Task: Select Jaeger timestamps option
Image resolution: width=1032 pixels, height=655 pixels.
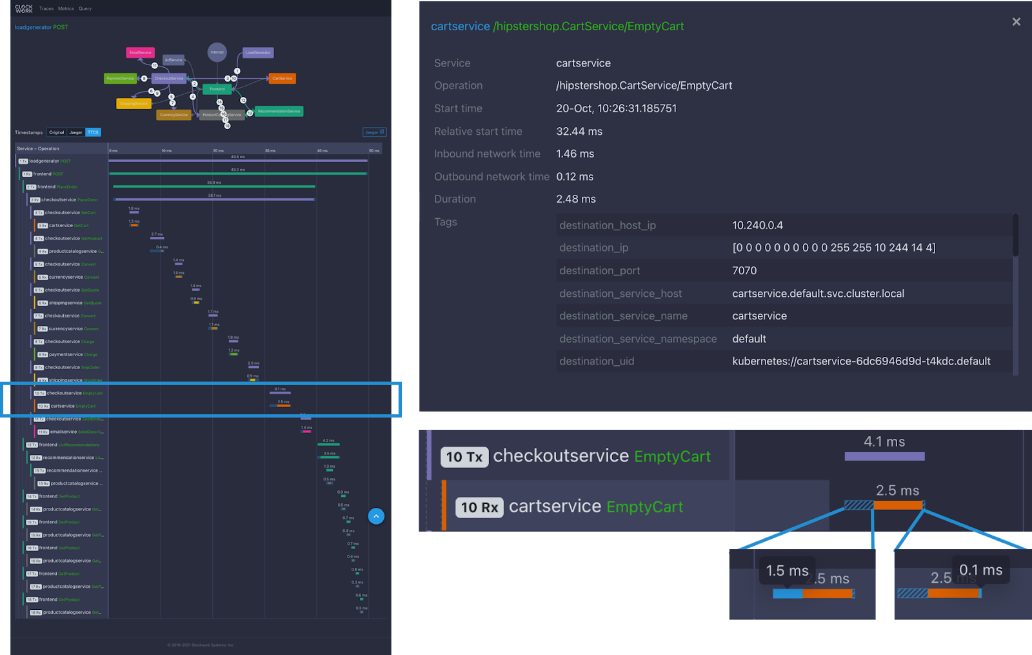Action: pos(76,132)
